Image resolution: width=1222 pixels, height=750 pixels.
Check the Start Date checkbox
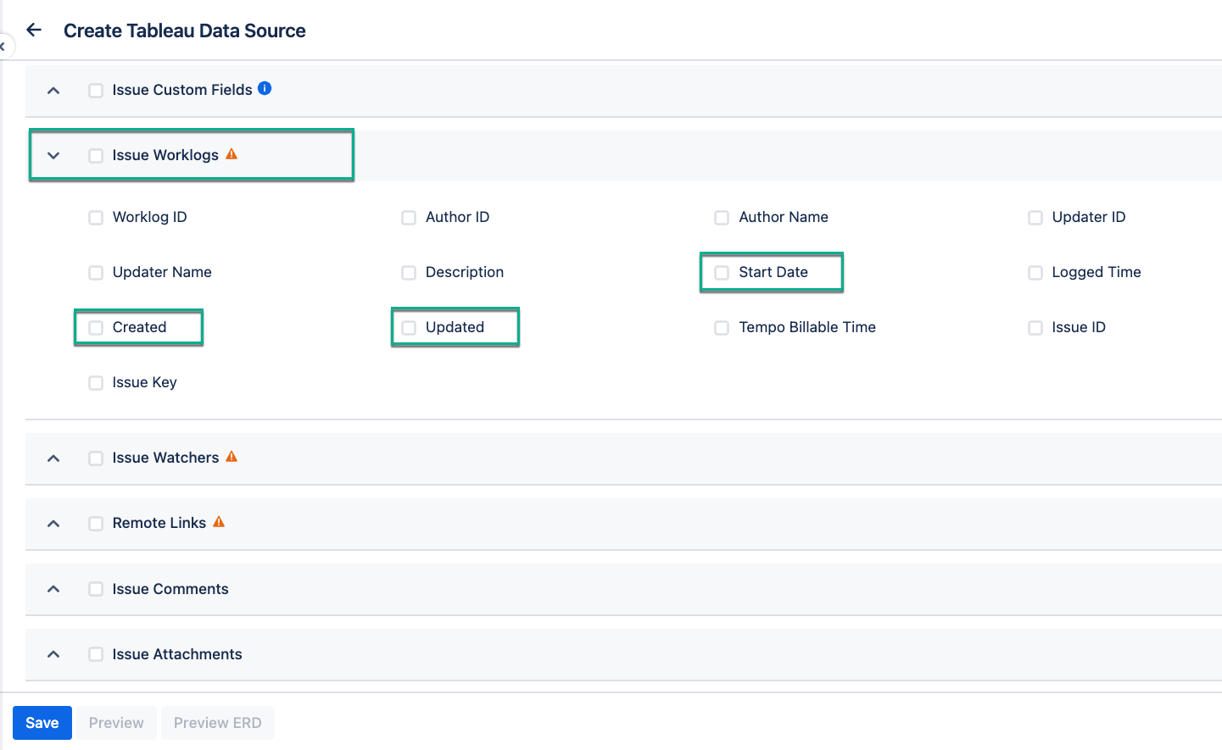tap(722, 273)
